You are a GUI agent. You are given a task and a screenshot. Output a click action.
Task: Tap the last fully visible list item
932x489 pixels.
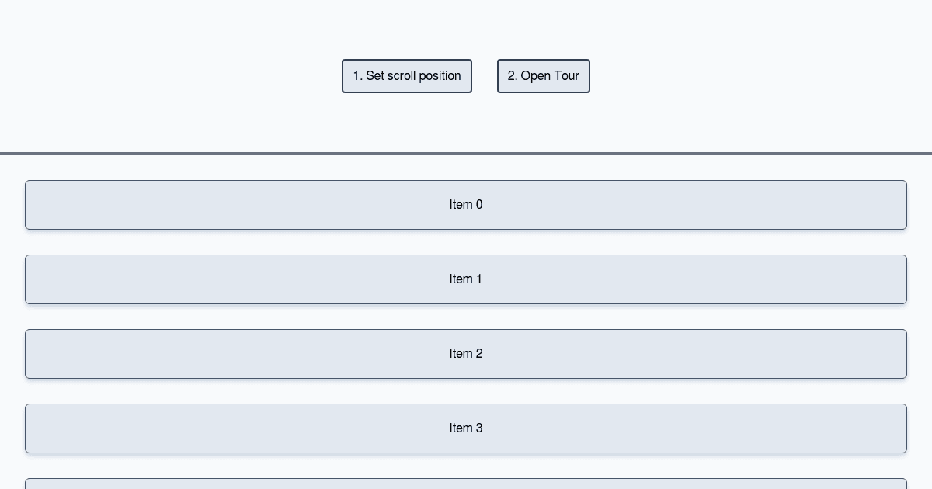click(x=466, y=428)
